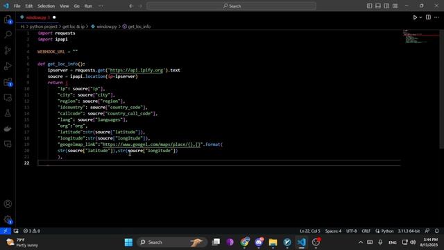Open Source Control view
The image size is (444, 250).
pyautogui.click(x=8, y=51)
